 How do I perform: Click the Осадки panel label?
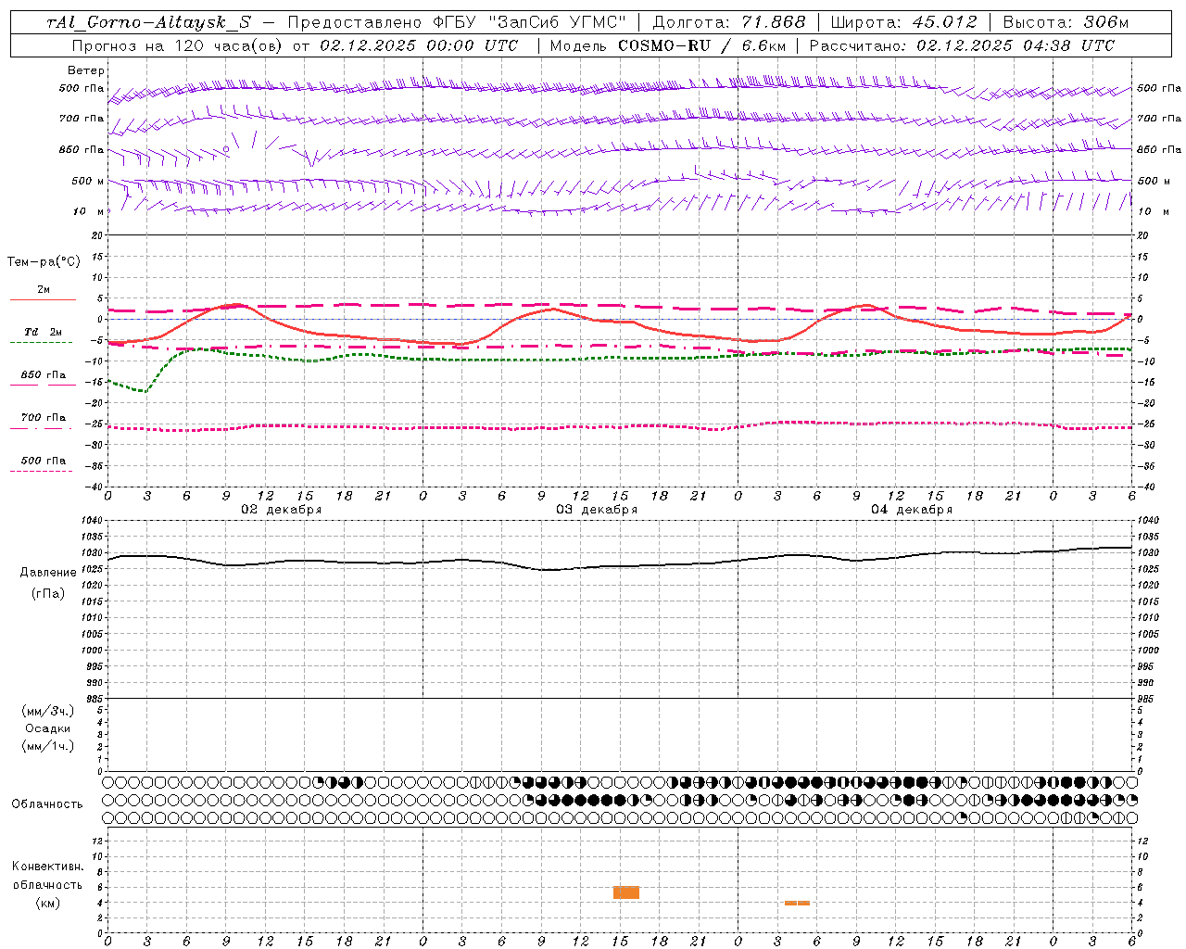48,728
